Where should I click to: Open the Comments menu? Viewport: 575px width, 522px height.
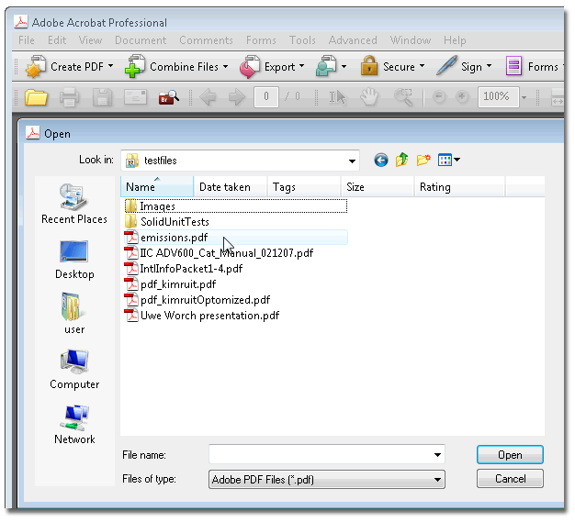click(x=206, y=40)
